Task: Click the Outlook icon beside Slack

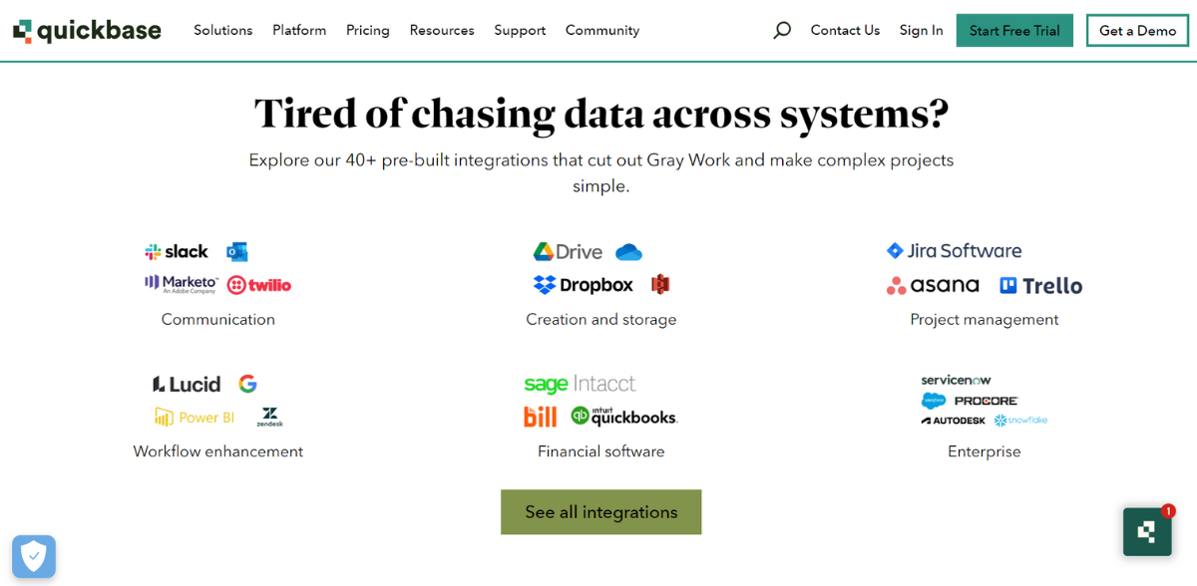Action: tap(236, 252)
